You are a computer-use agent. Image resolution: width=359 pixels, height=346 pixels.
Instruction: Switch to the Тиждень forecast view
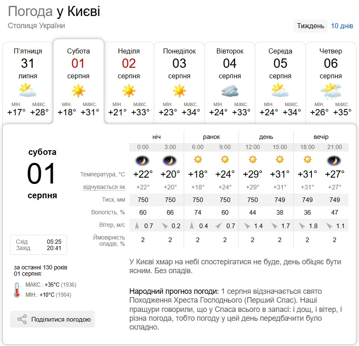coord(311,26)
